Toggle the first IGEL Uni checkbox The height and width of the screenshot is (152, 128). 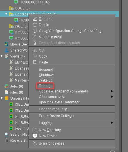click(x=11, y=104)
